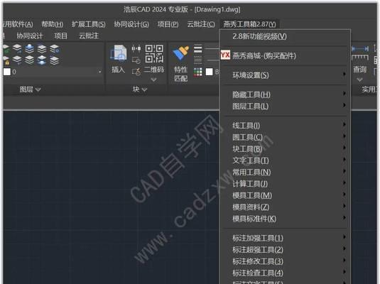
Task: Expand the 隐藏工具(H) submenu
Action: (x=285, y=94)
